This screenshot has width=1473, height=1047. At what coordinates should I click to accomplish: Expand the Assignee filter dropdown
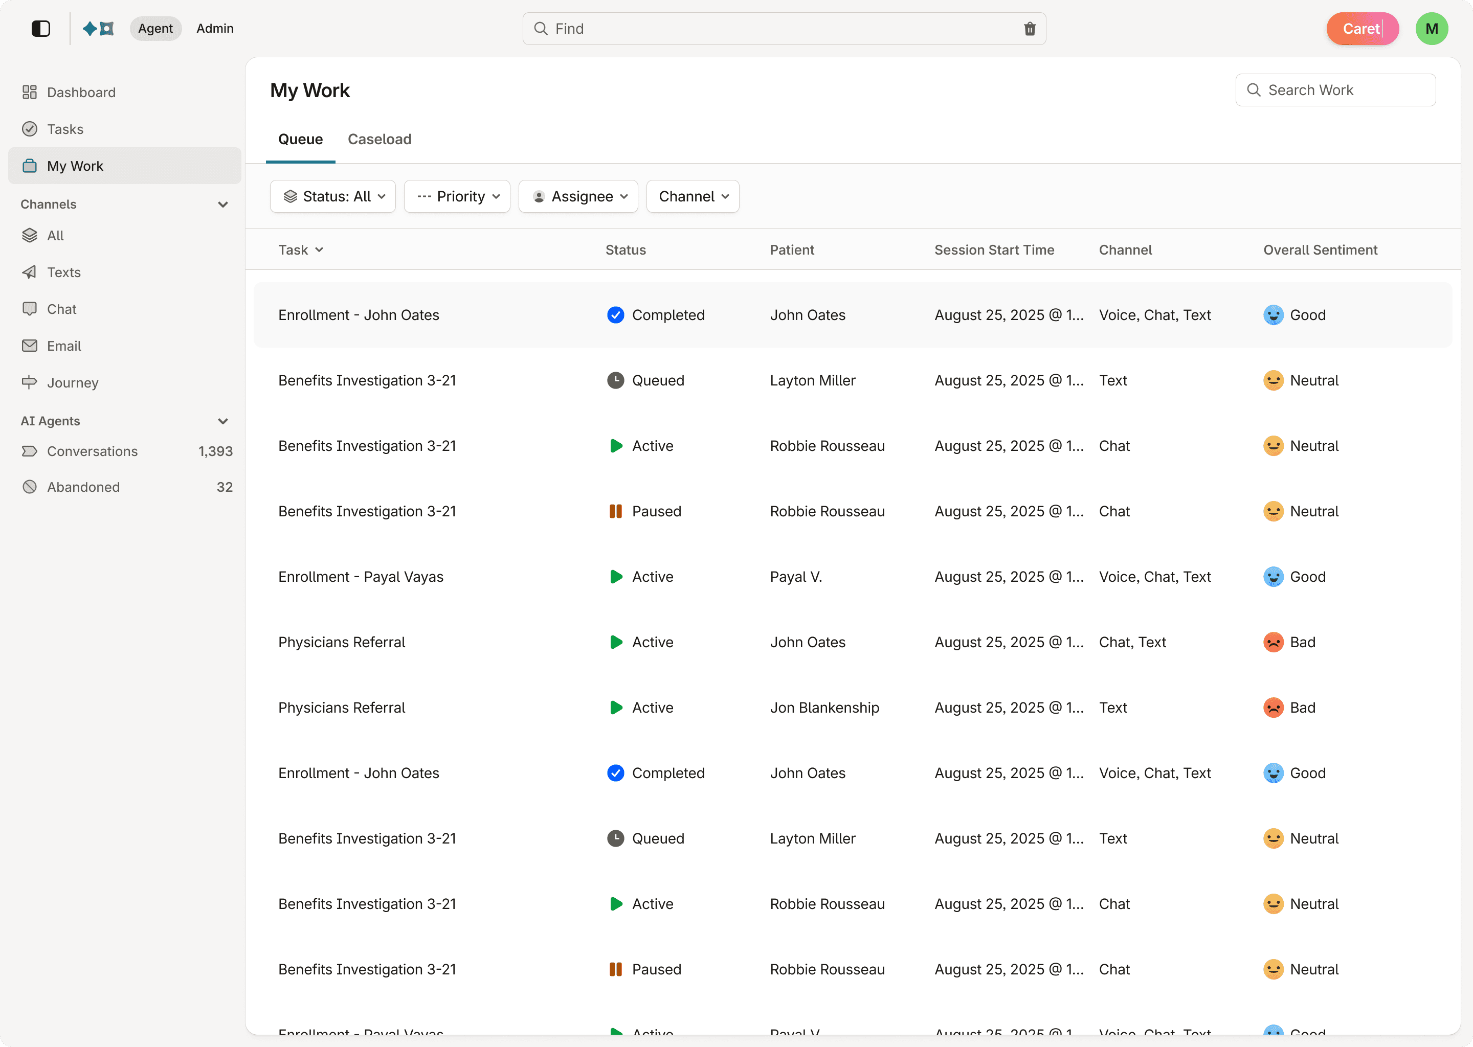pyautogui.click(x=578, y=197)
